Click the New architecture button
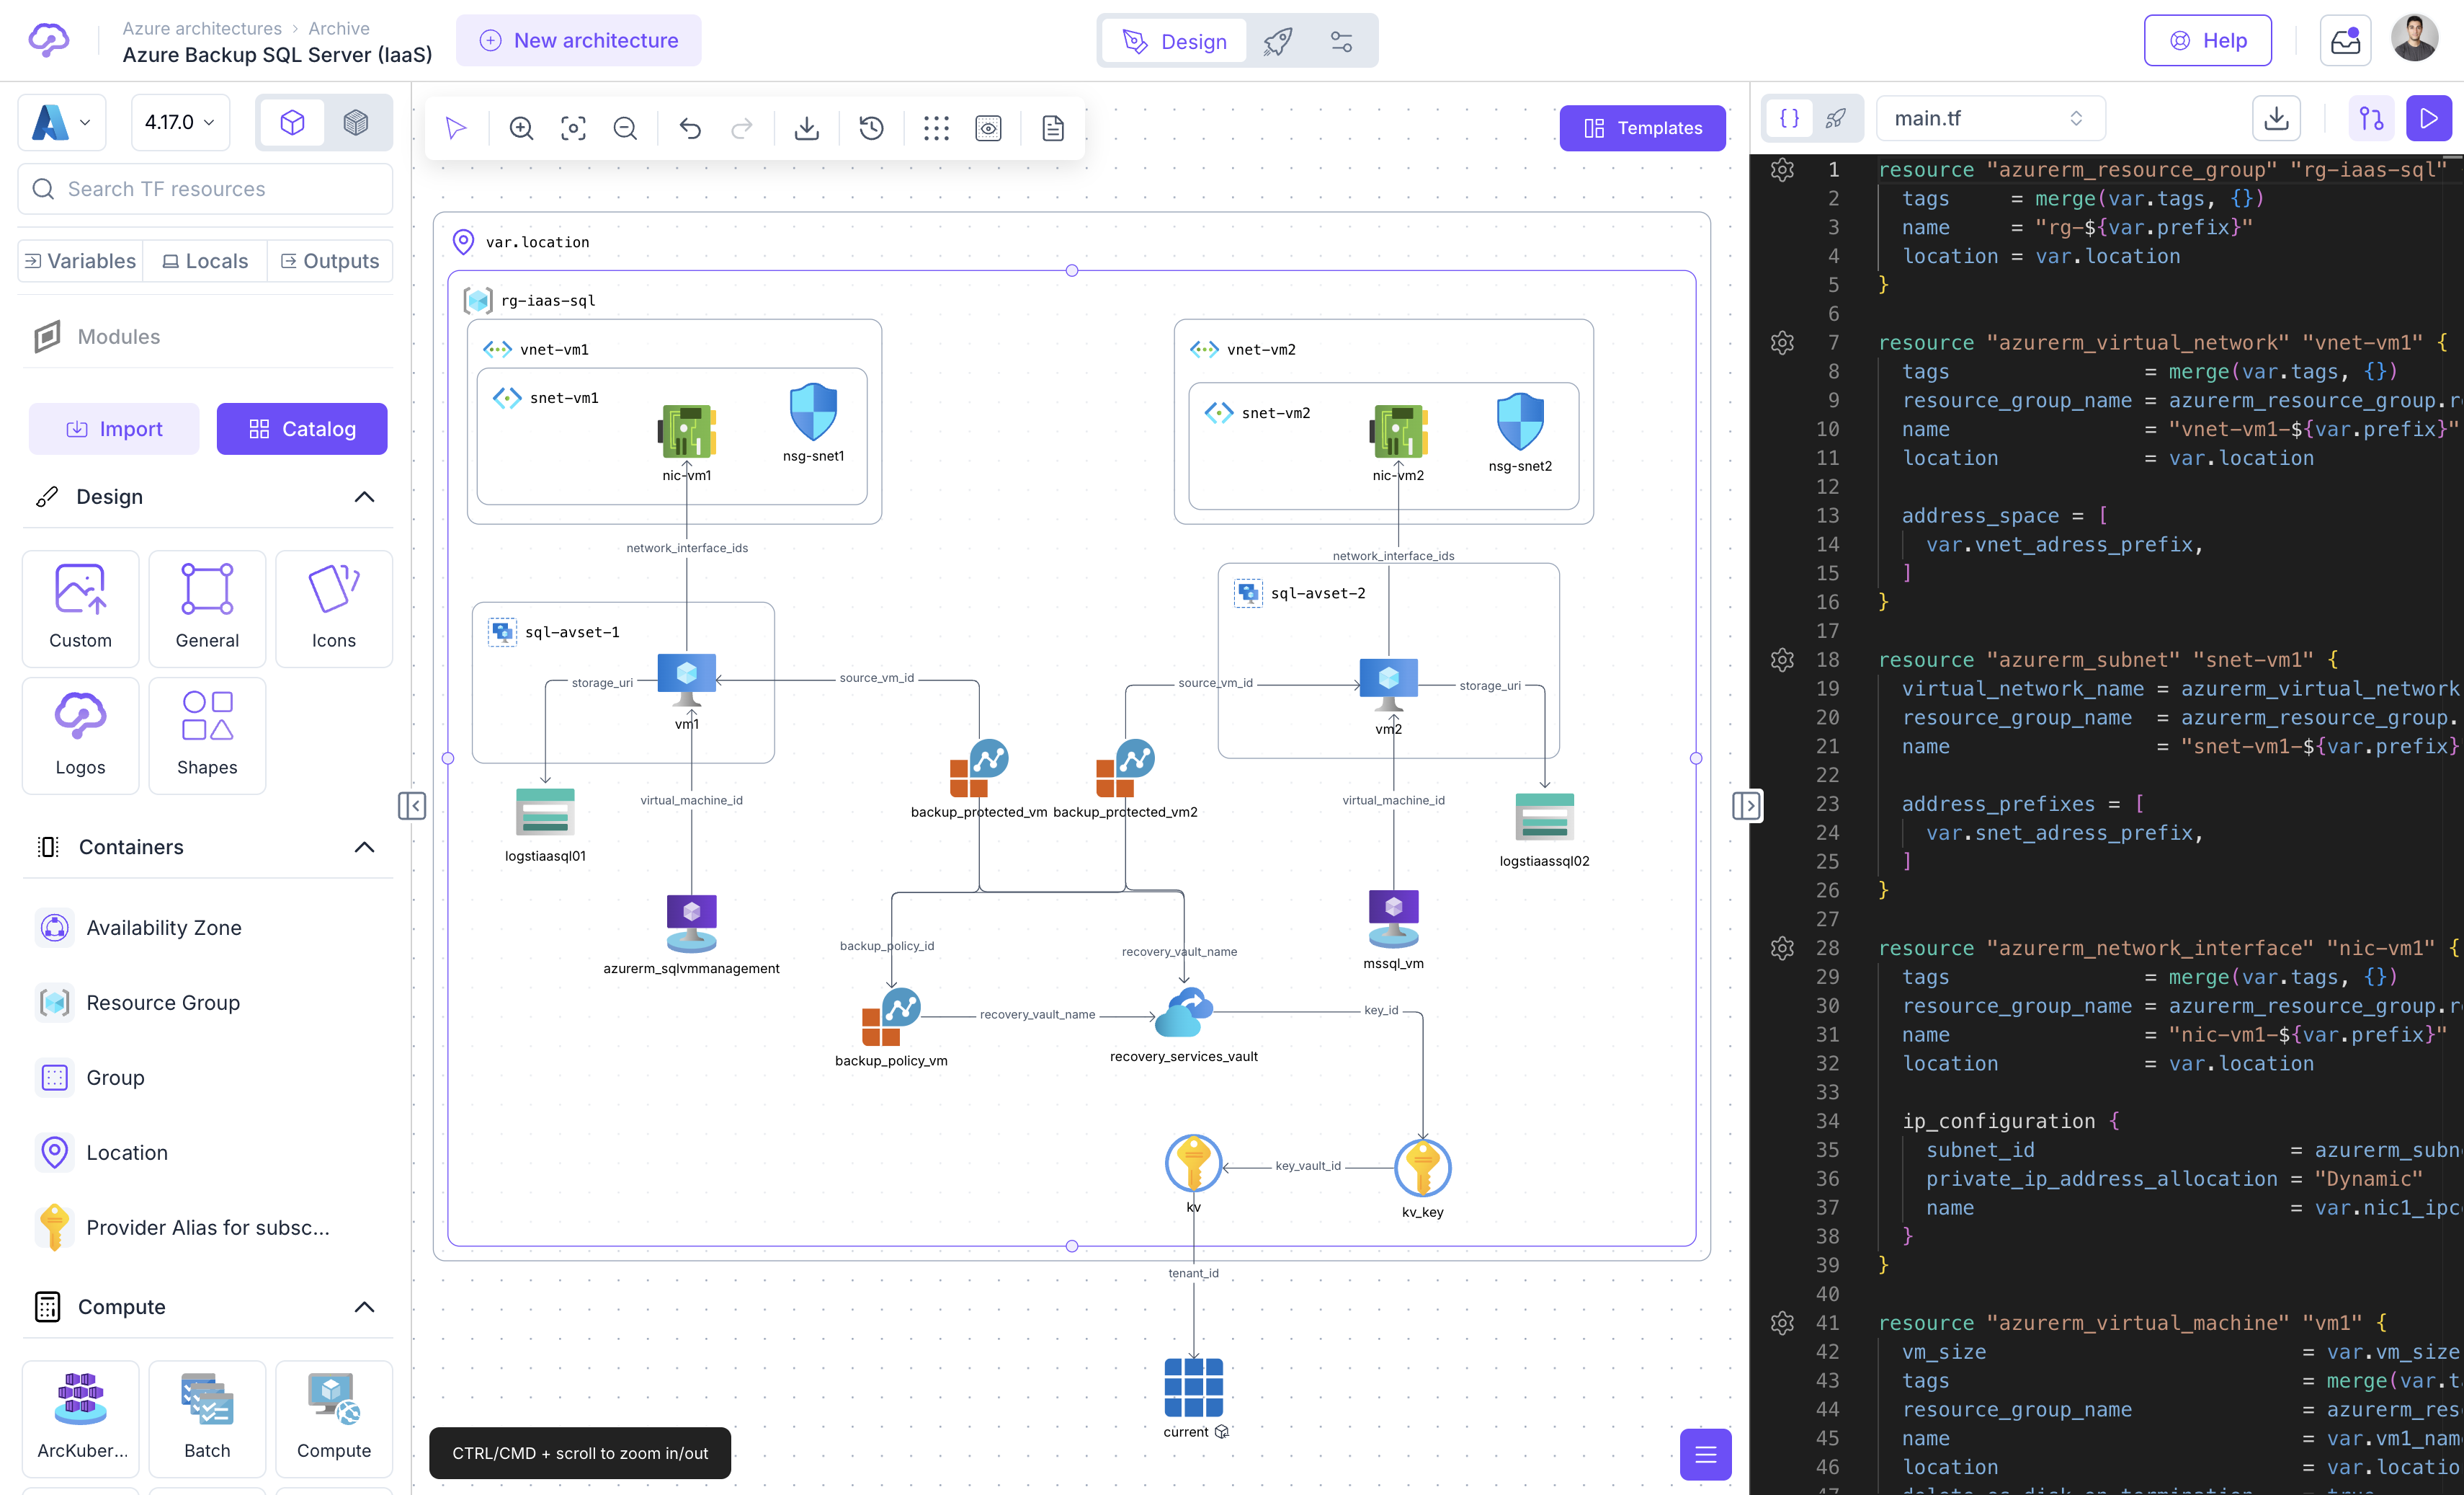The height and width of the screenshot is (1495, 2464). (578, 40)
